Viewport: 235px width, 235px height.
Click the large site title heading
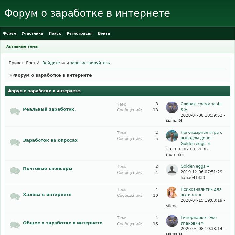click(87, 13)
